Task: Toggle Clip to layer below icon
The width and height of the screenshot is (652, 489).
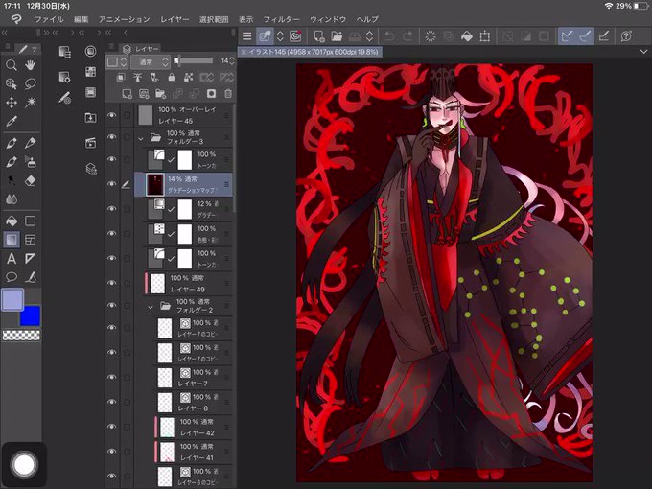Action: [x=121, y=77]
